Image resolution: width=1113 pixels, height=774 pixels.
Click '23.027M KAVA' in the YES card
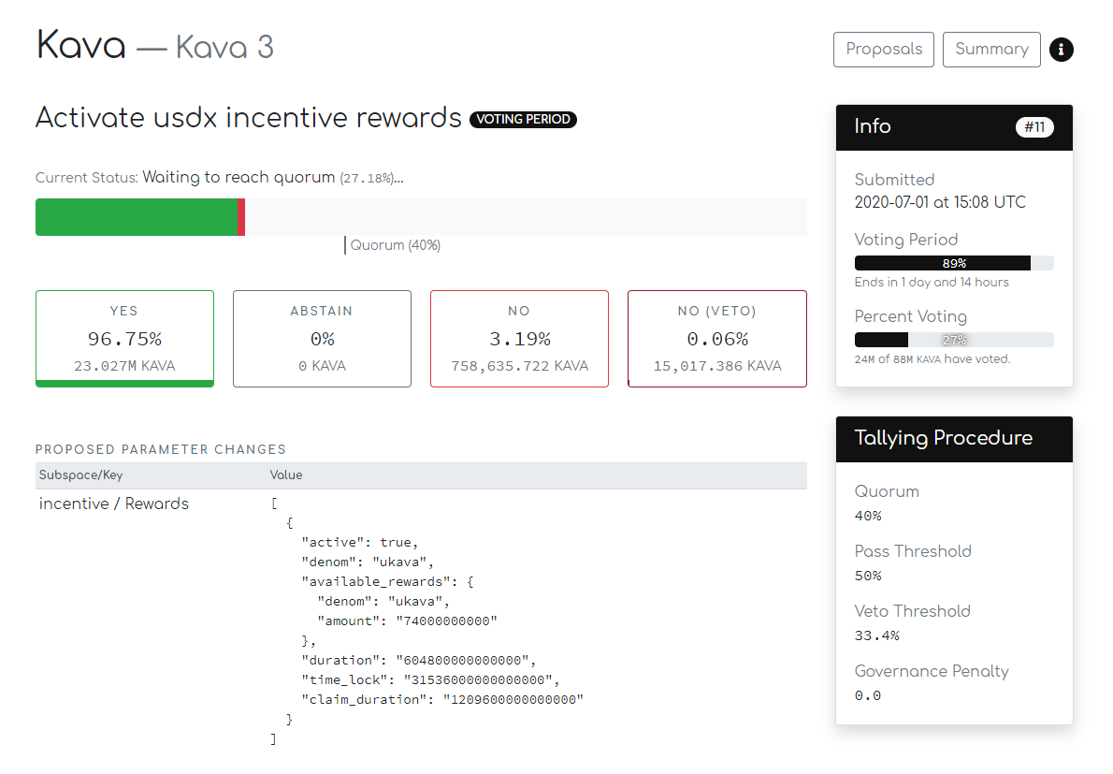[x=125, y=366]
